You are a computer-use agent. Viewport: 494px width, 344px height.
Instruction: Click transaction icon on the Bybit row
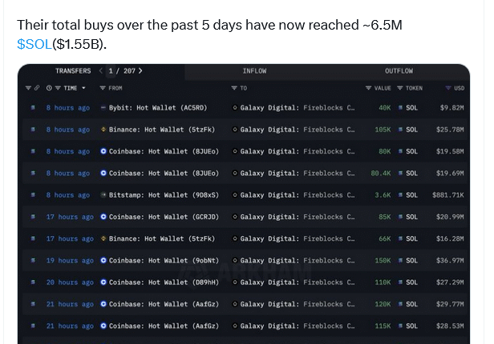click(33, 107)
